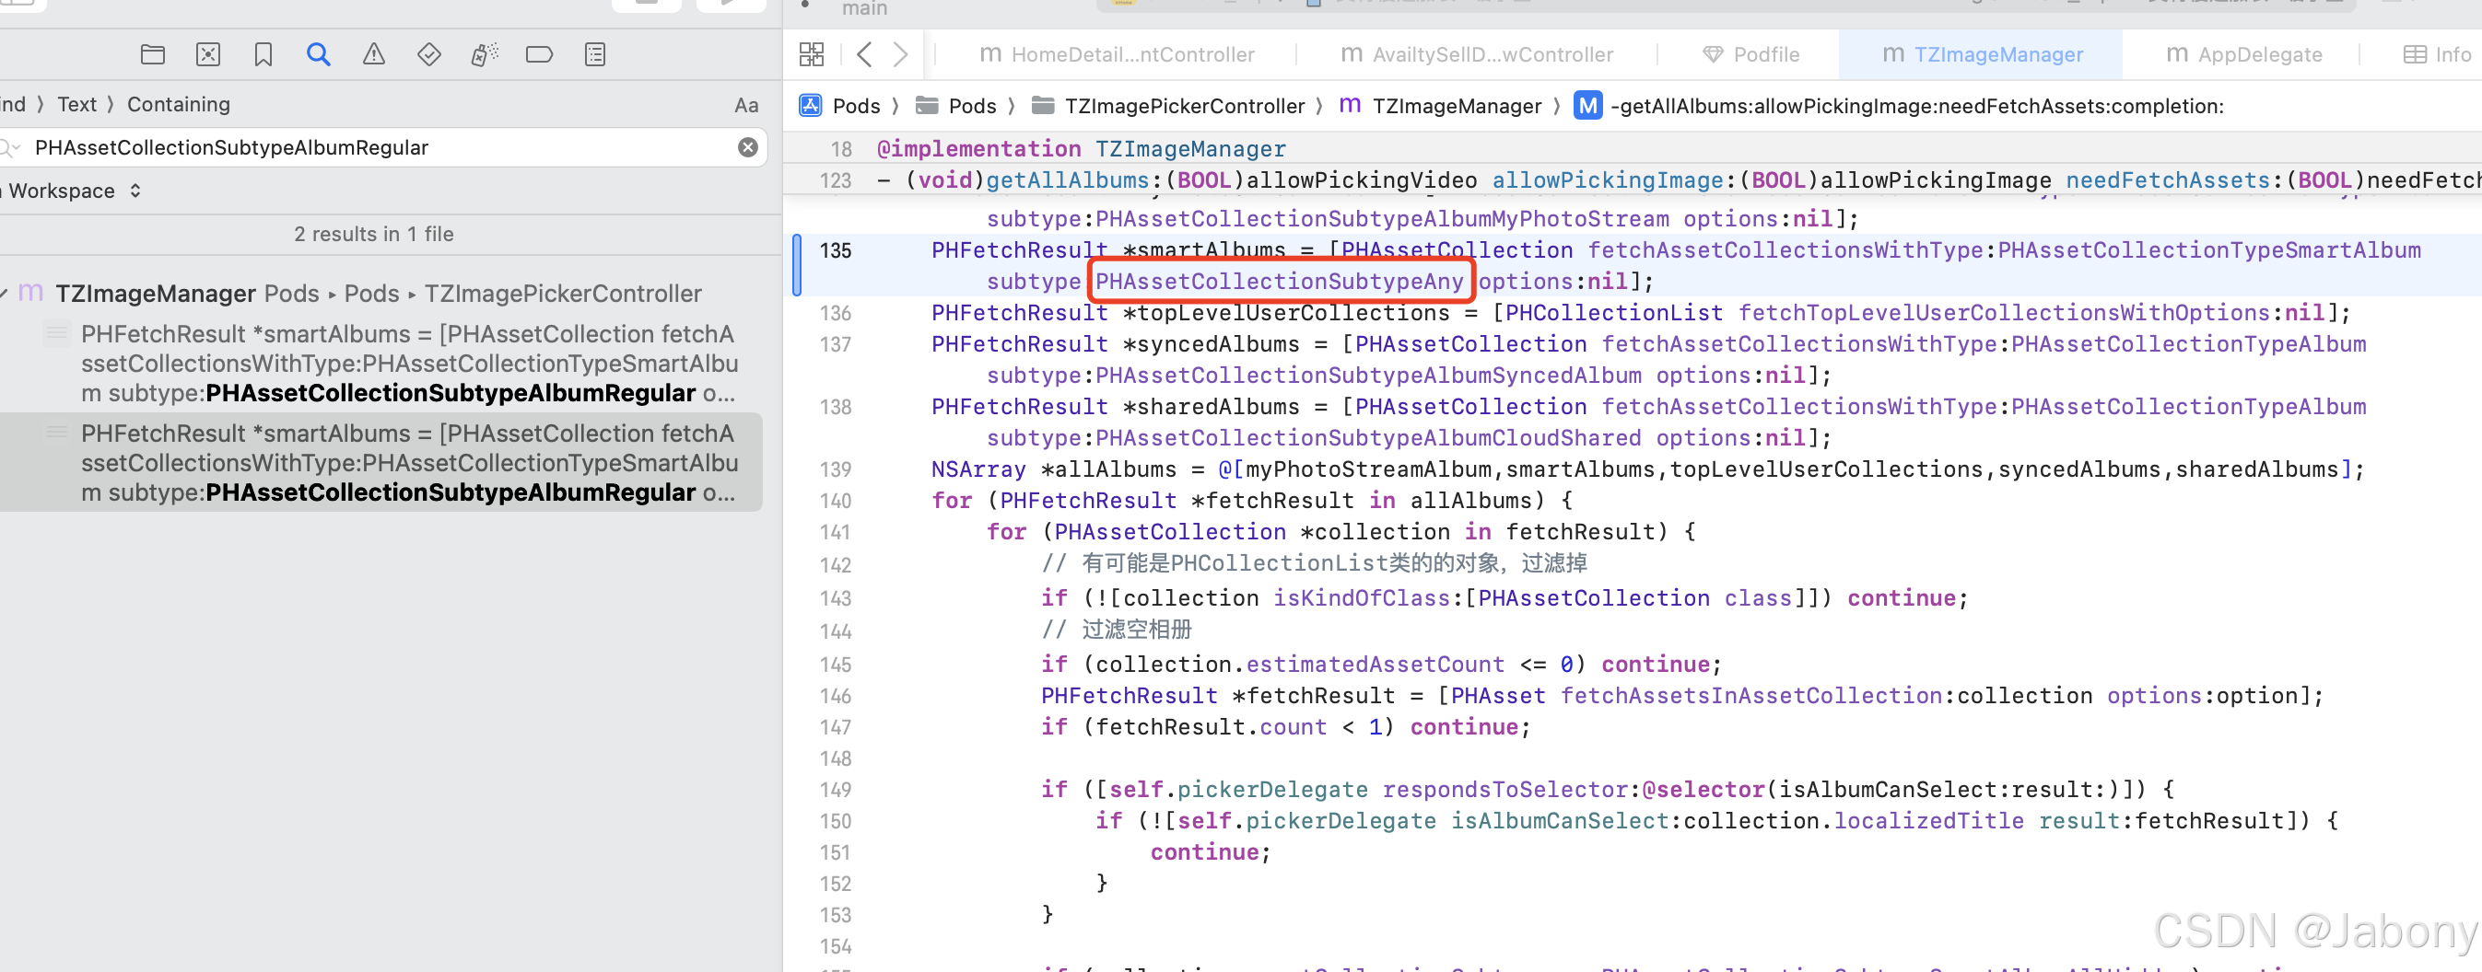
Task: Click the Pods project breadcrumb
Action: tap(839, 106)
